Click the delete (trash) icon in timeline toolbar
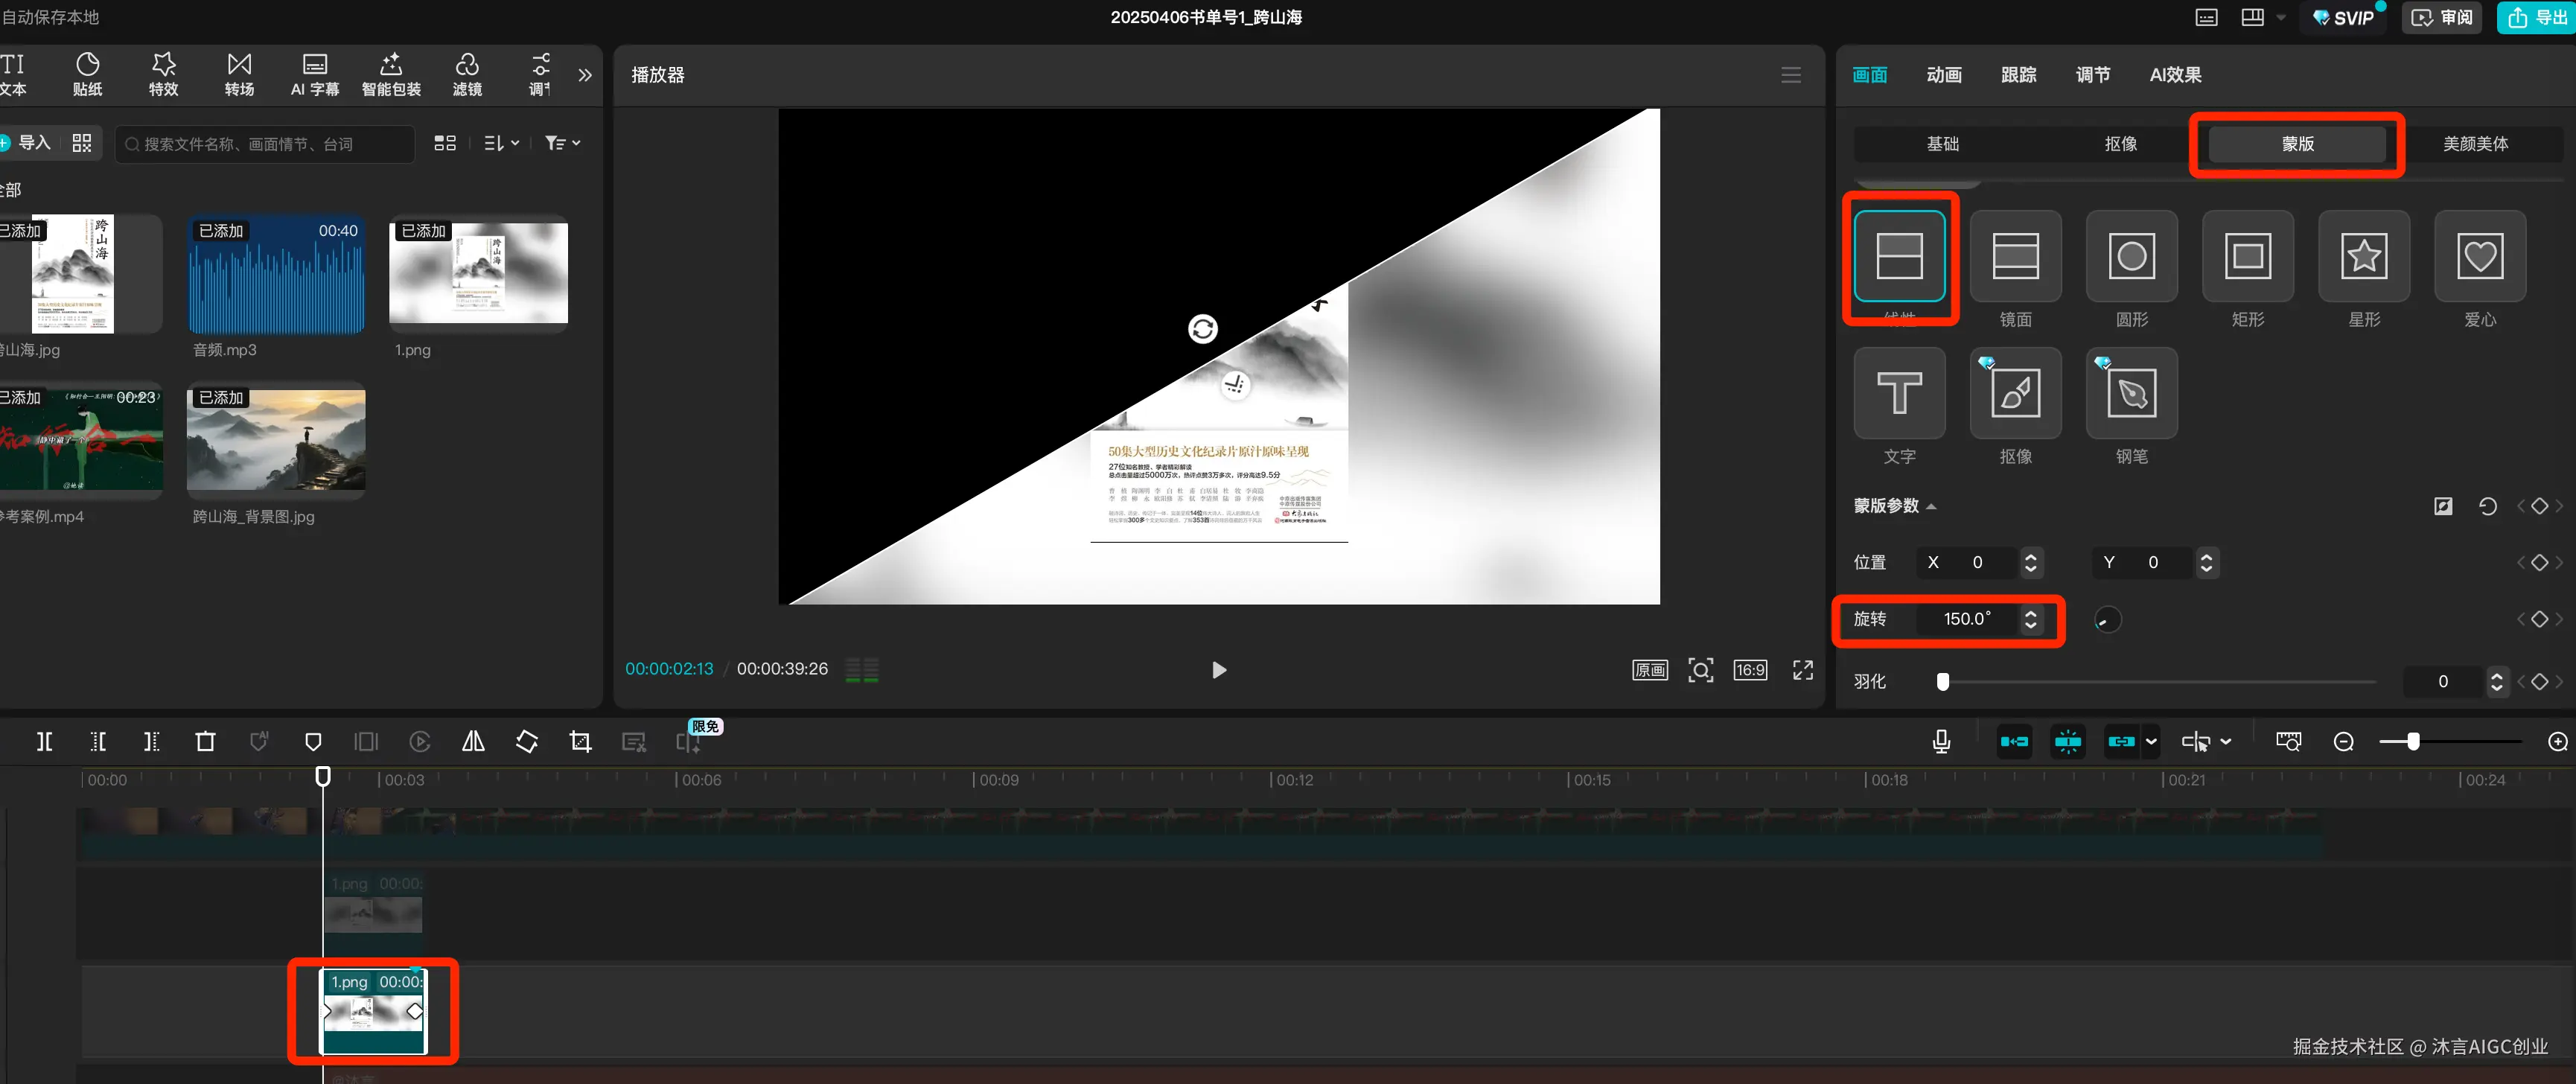The image size is (2576, 1084). coord(205,742)
